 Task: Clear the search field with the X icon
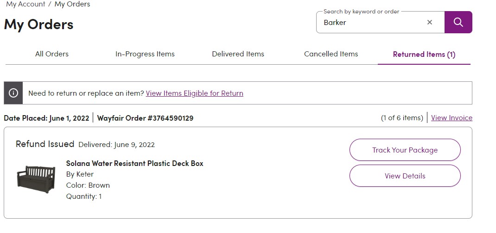point(430,22)
